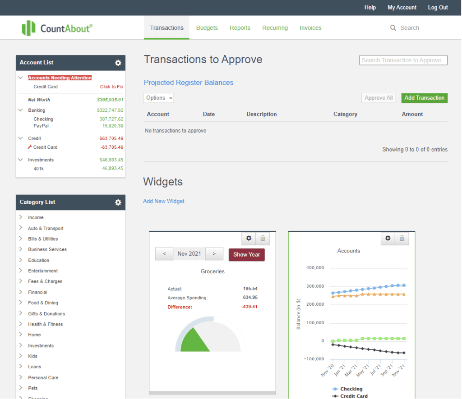Click the Search Transaction to Approve field
The image size is (462, 399).
point(403,60)
